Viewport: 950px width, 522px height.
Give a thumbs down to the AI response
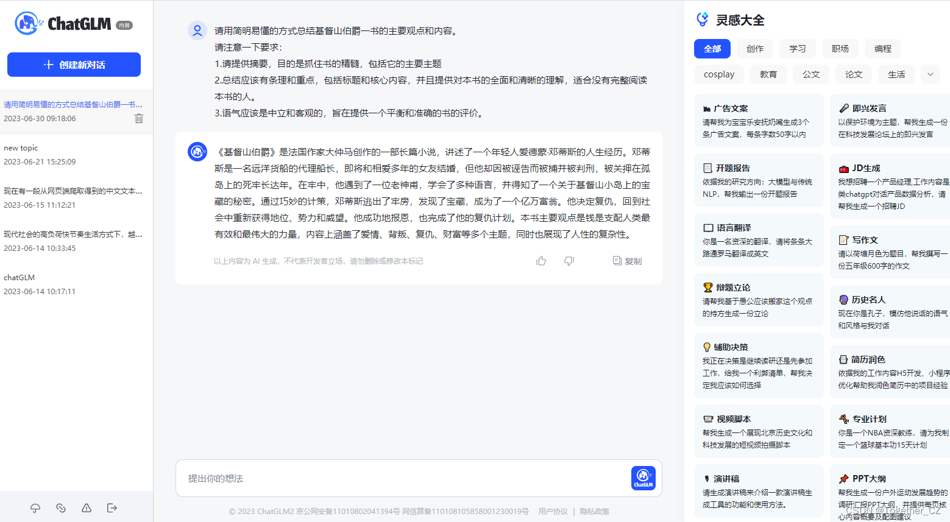[569, 261]
